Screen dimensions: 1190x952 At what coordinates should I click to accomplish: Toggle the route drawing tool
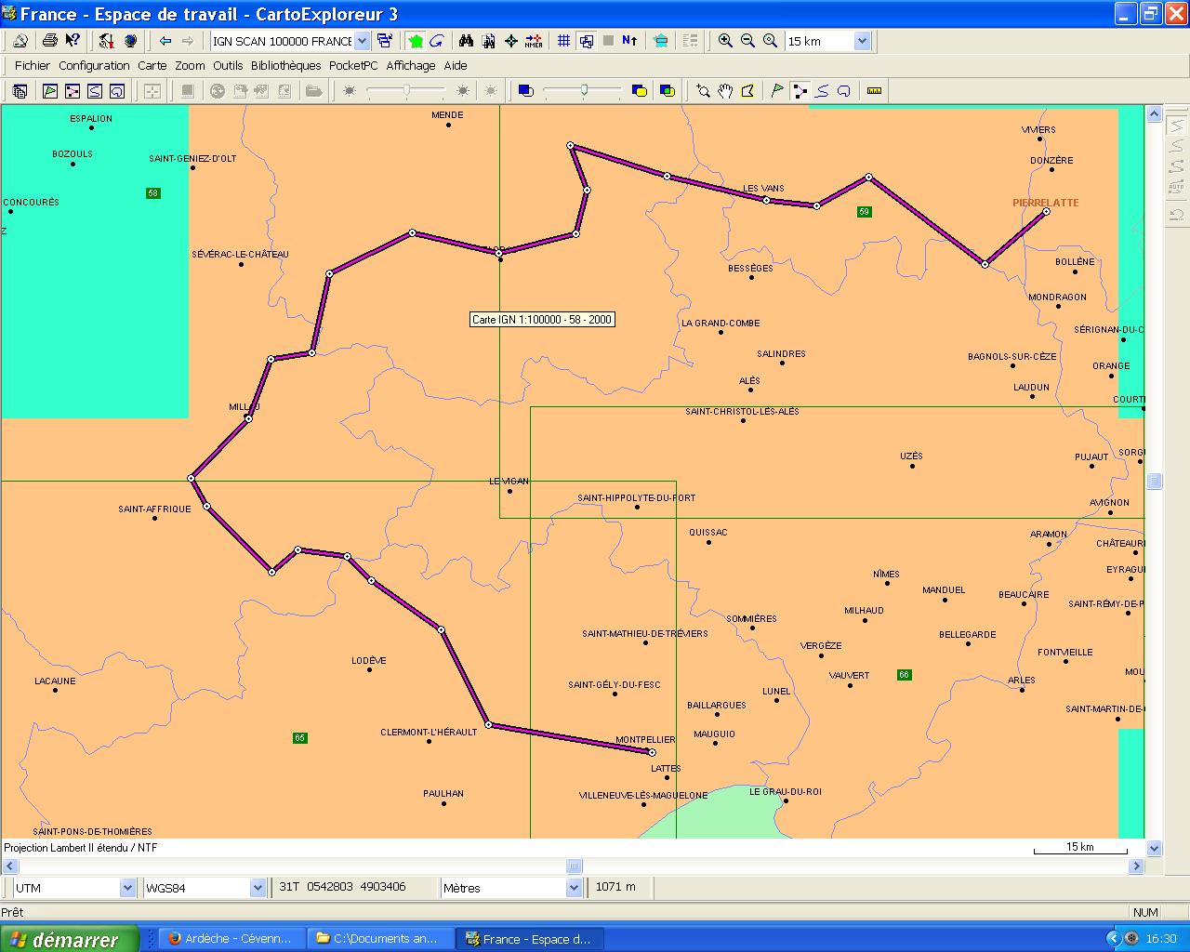[x=800, y=91]
